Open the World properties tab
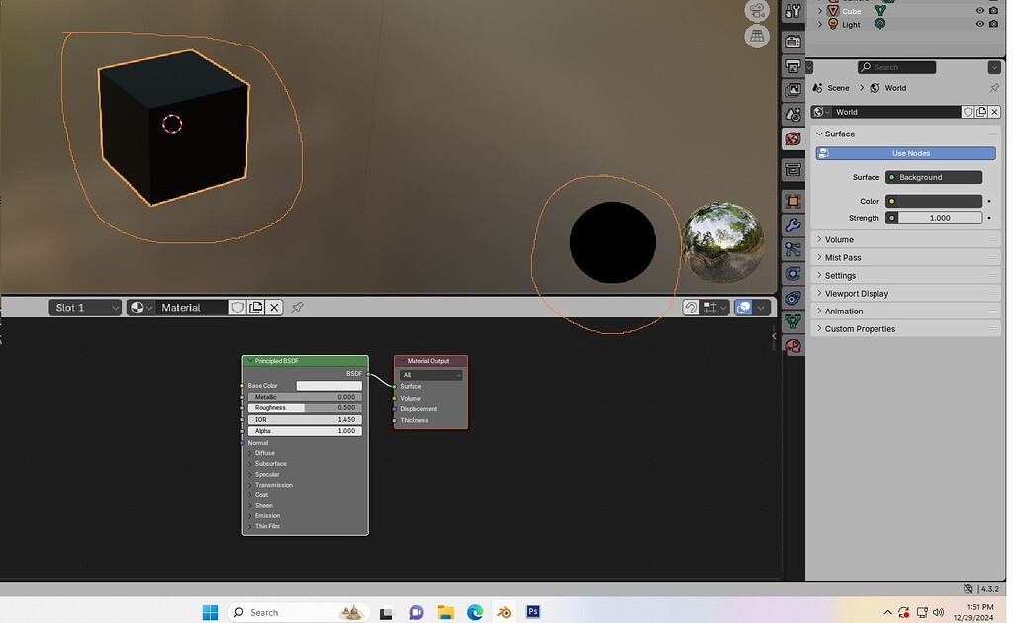This screenshot has height=623, width=1013. 793,138
